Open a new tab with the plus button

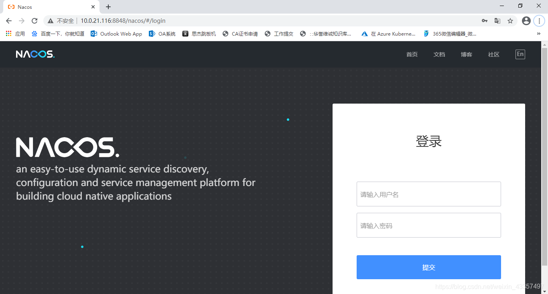point(108,7)
